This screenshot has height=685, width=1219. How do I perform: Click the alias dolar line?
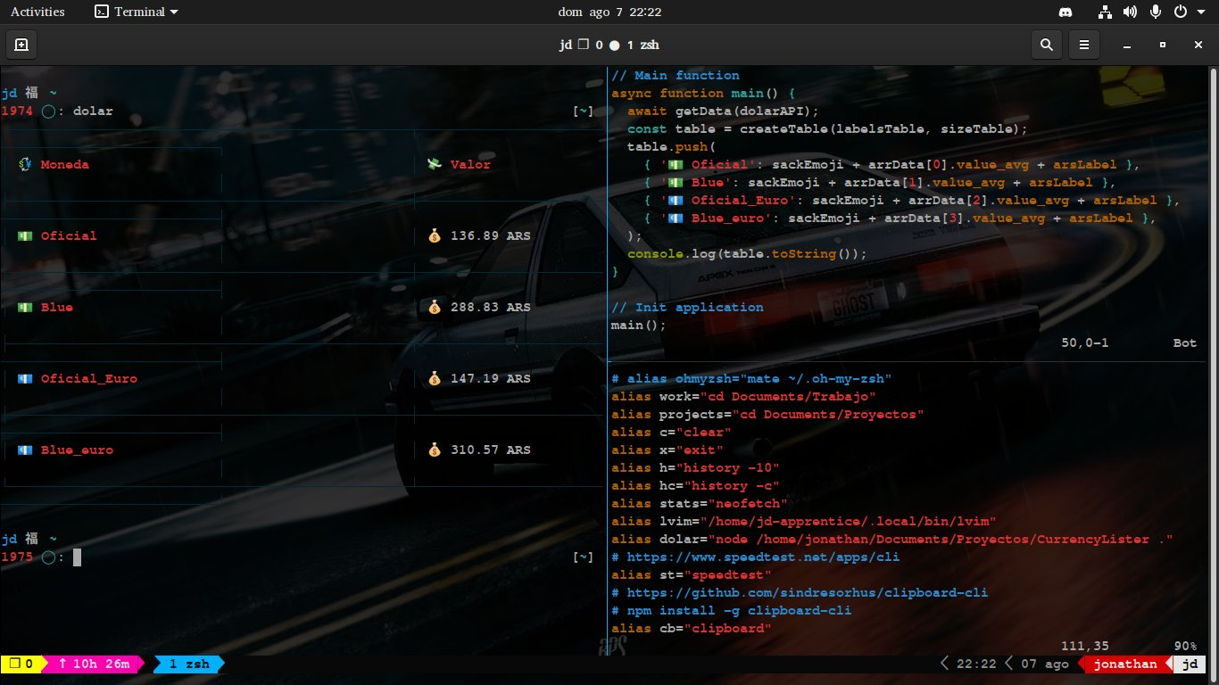point(891,540)
